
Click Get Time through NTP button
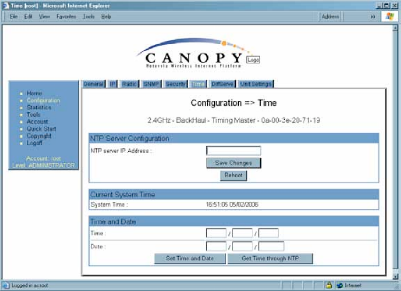(x=270, y=258)
